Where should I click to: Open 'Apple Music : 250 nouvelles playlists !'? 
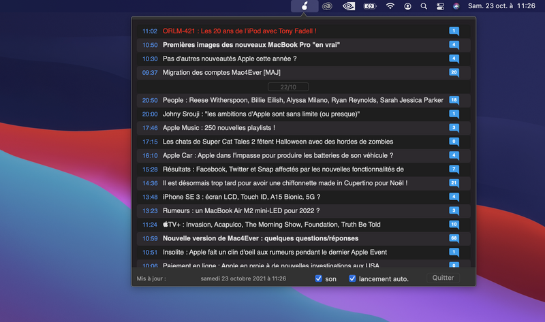tap(219, 128)
